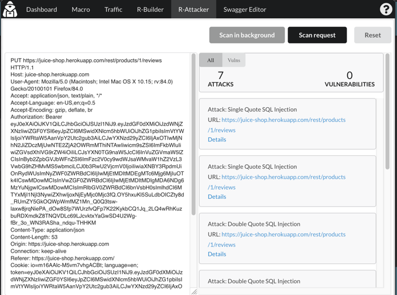
Task: View Details of second Single Quote attack
Action: pyautogui.click(x=217, y=196)
